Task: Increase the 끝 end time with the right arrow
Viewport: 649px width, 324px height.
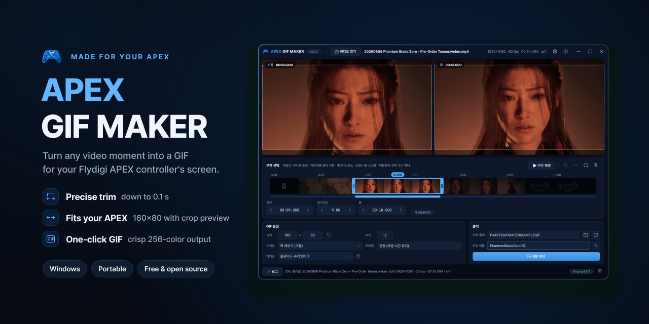Action: point(402,210)
